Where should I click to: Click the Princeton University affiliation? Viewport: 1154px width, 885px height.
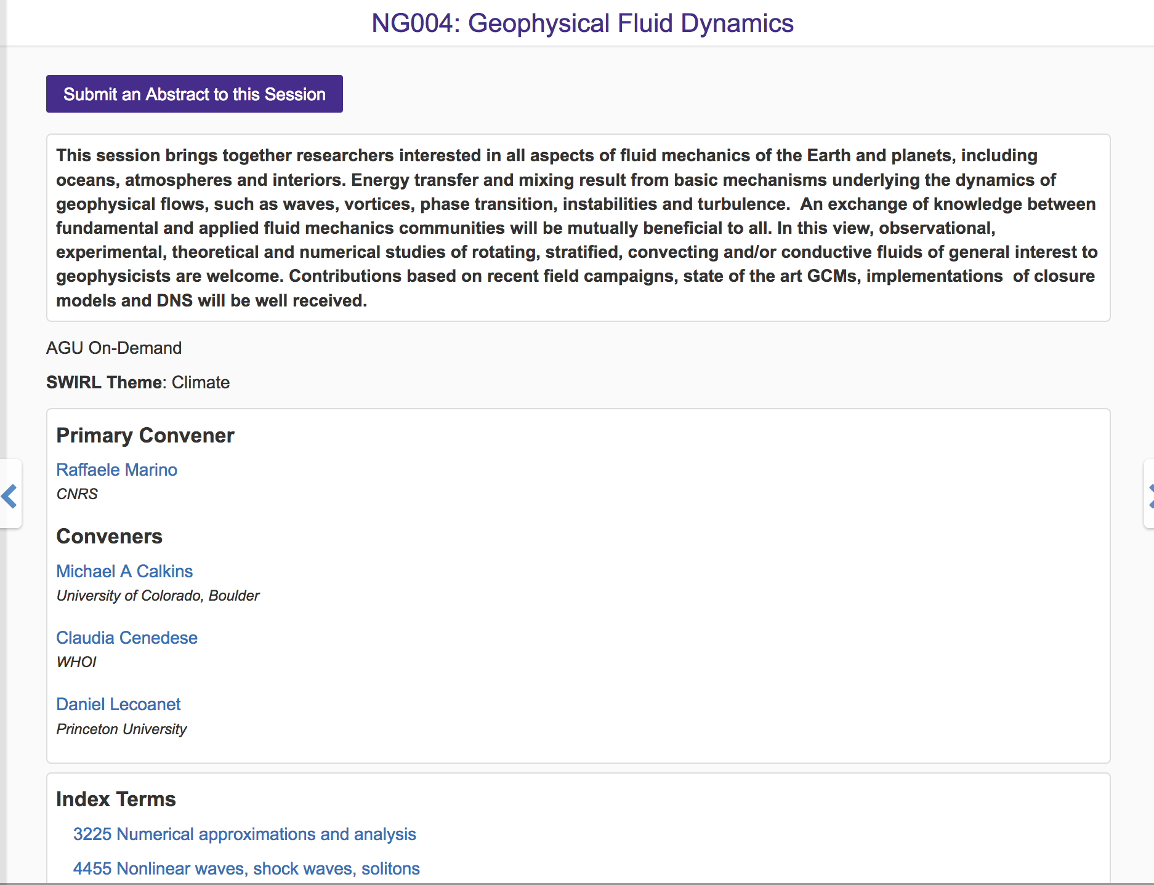[121, 729]
